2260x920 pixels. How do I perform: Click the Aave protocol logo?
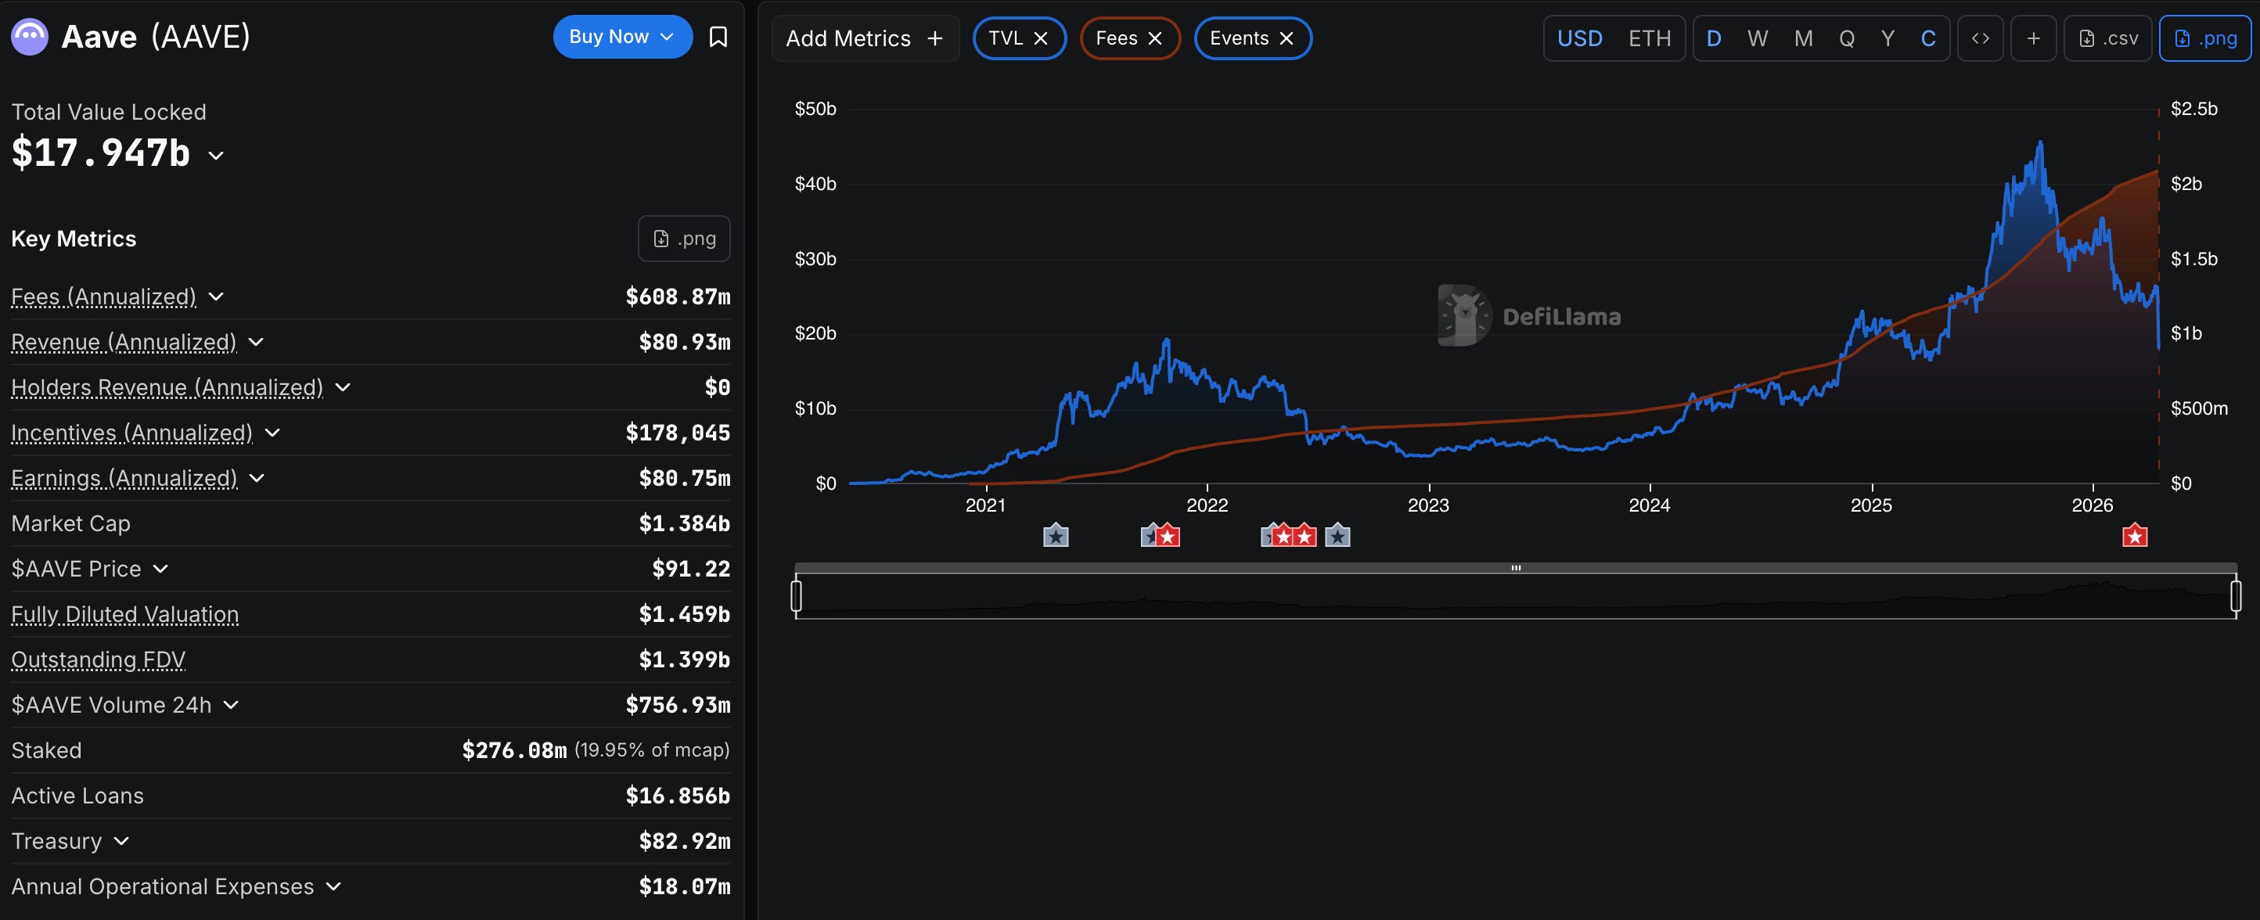[29, 37]
